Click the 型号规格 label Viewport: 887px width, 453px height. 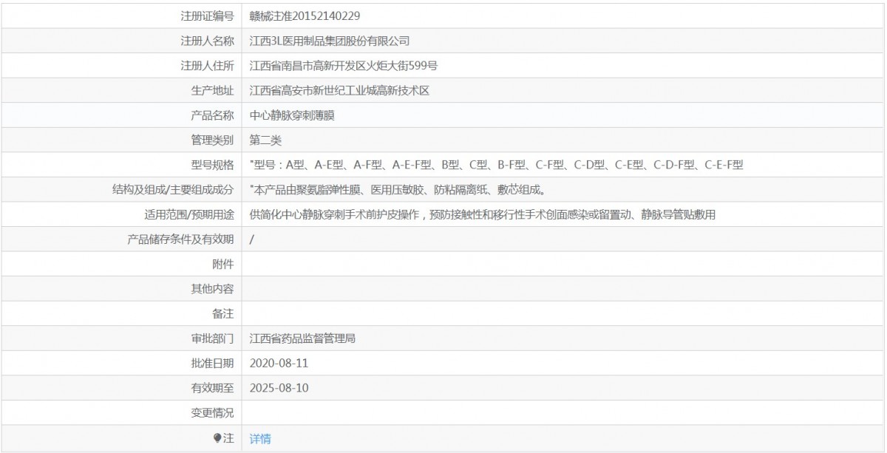point(213,165)
